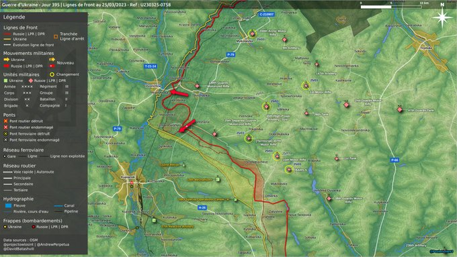This screenshot has width=457, height=257.
Task: Click the destroyed road bridge legend icon
Action: click(x=5, y=121)
